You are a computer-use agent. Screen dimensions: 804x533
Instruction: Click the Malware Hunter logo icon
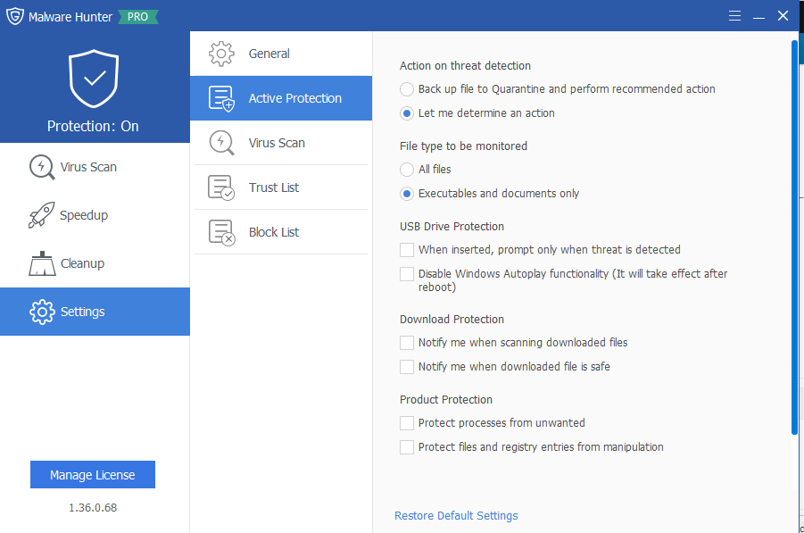14,16
